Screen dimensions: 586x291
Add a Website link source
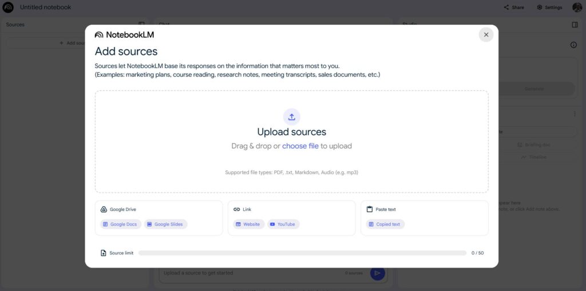[x=248, y=225]
